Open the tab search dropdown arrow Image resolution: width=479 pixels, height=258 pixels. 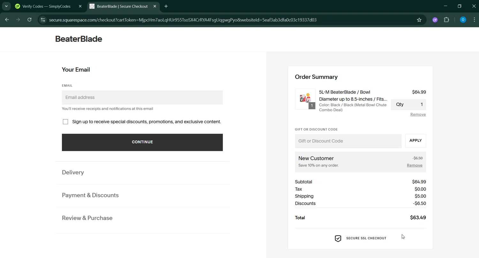[6, 6]
